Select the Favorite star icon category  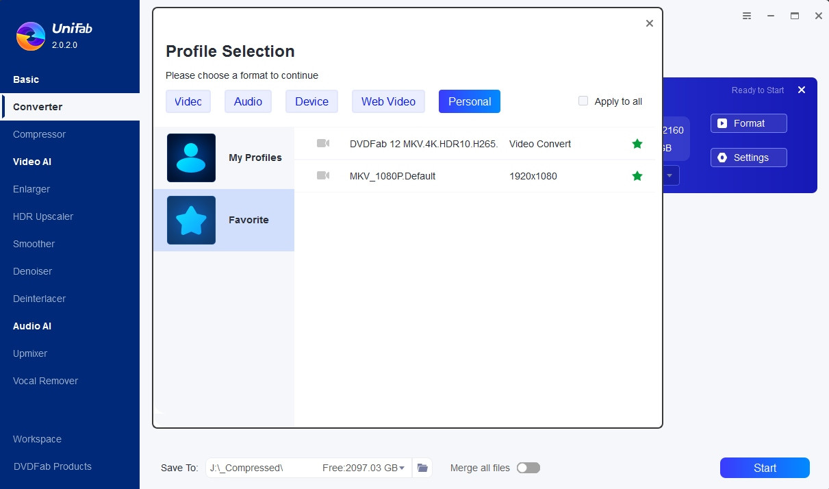[191, 220]
